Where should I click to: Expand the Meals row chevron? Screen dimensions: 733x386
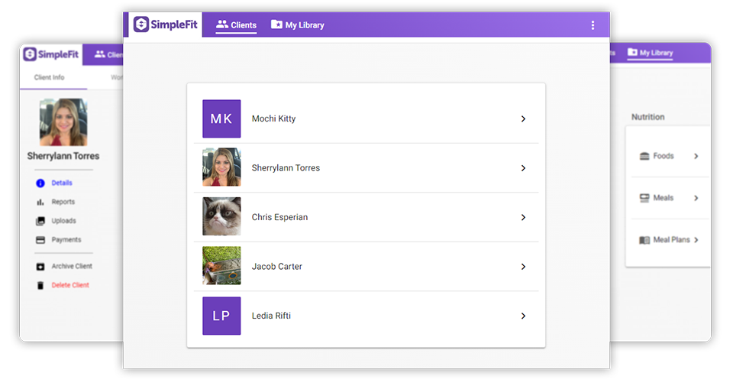[x=696, y=198]
